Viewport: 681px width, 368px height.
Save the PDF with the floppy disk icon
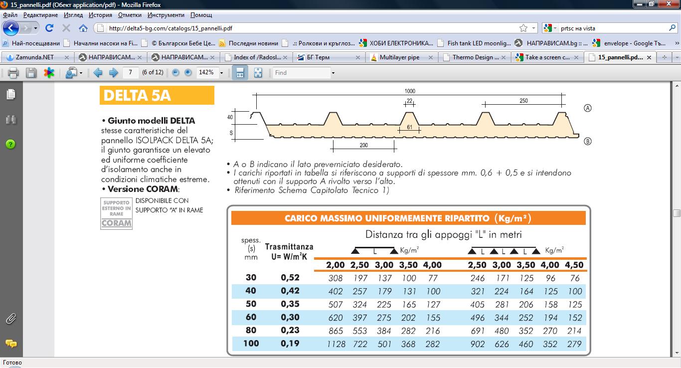31,73
